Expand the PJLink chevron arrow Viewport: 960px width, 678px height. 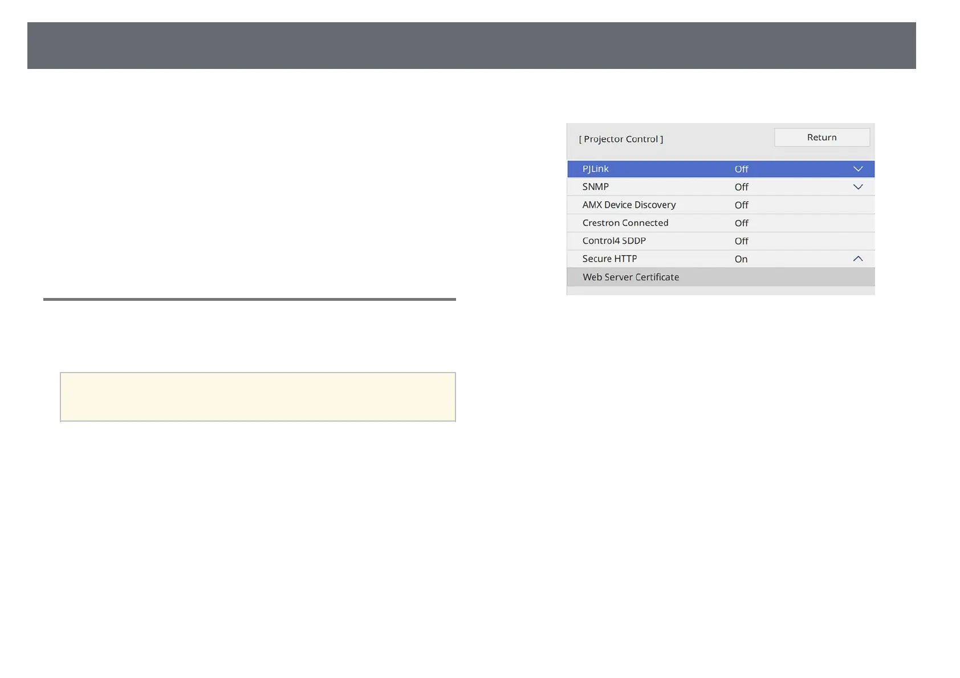click(857, 169)
